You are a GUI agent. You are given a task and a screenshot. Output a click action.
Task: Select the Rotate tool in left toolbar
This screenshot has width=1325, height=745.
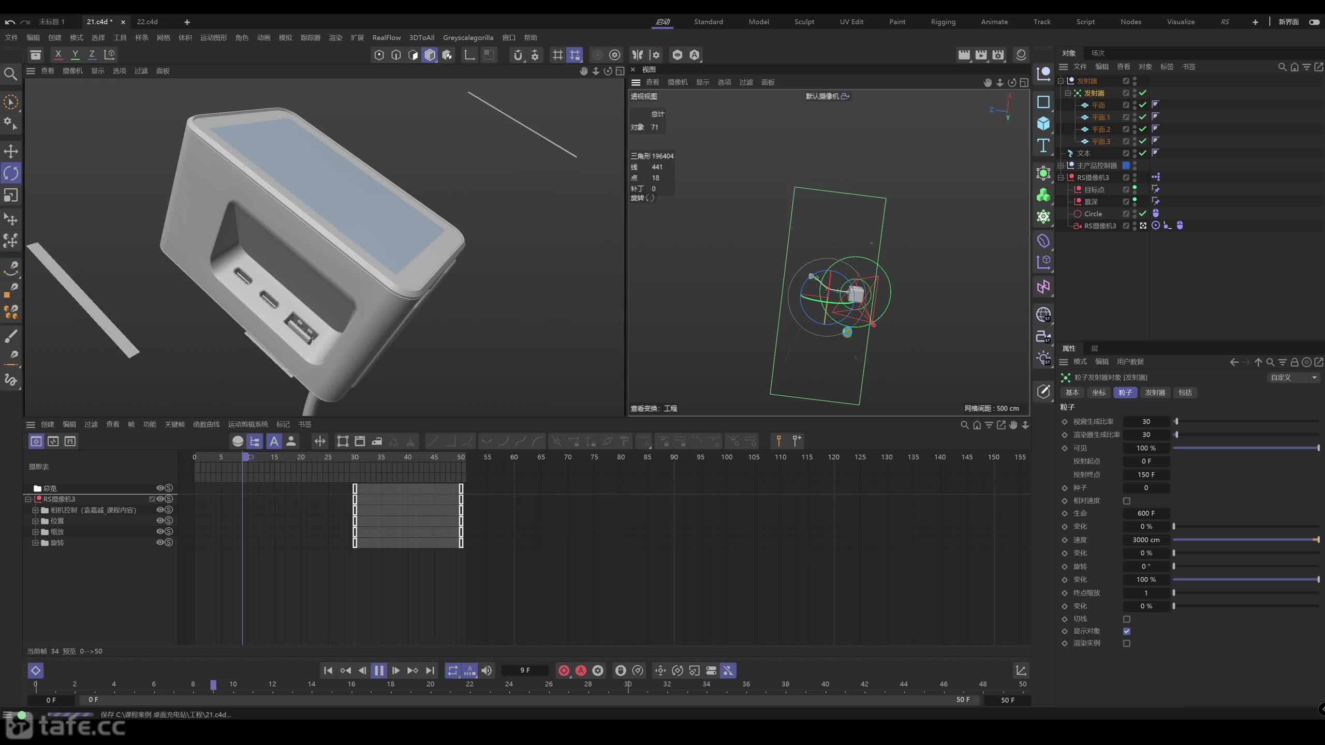(x=11, y=173)
